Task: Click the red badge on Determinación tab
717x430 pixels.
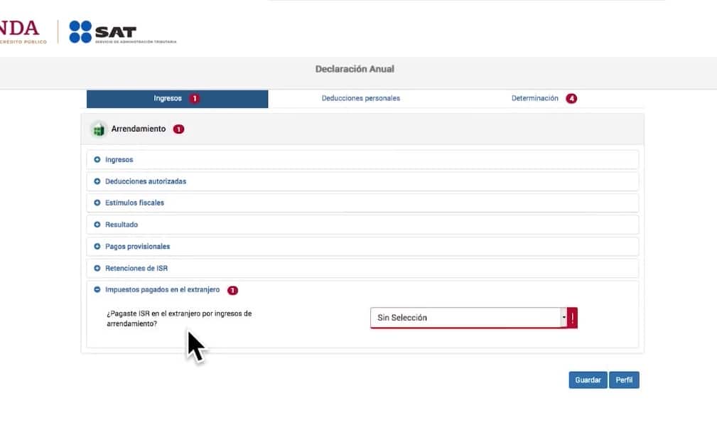Action: coord(571,99)
